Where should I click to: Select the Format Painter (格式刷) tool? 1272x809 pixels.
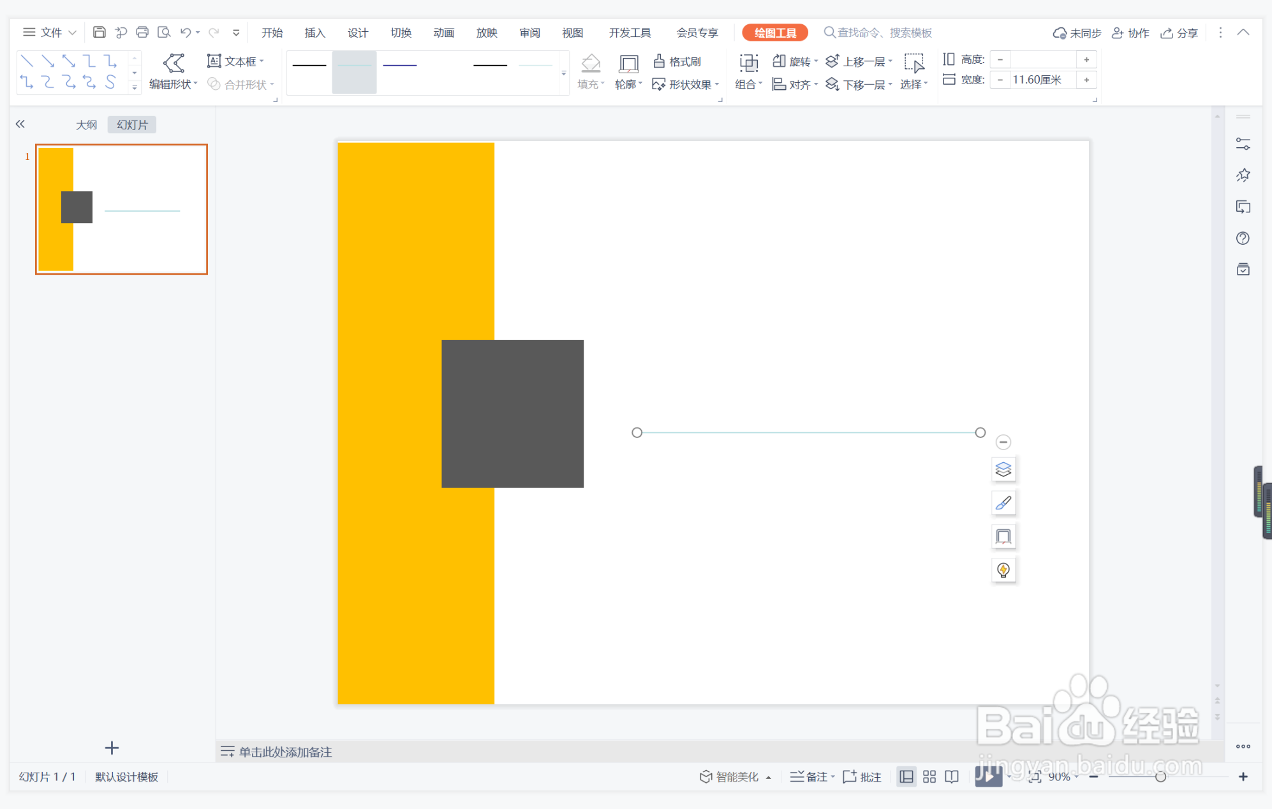[x=677, y=61]
